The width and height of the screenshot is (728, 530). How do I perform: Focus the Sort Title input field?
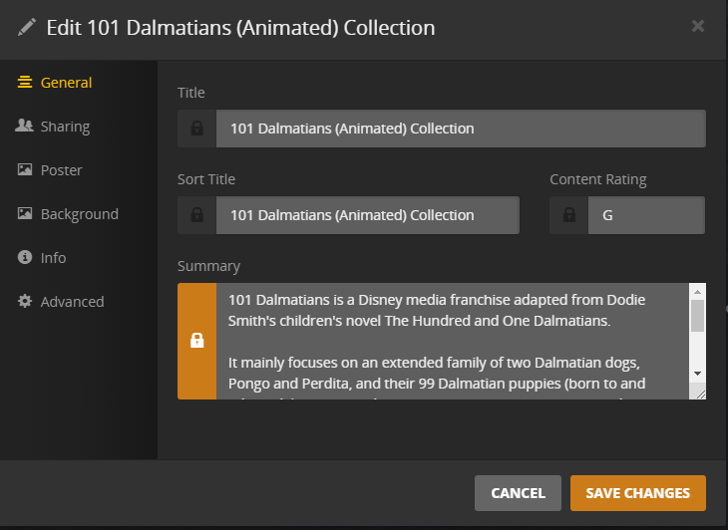(x=368, y=215)
